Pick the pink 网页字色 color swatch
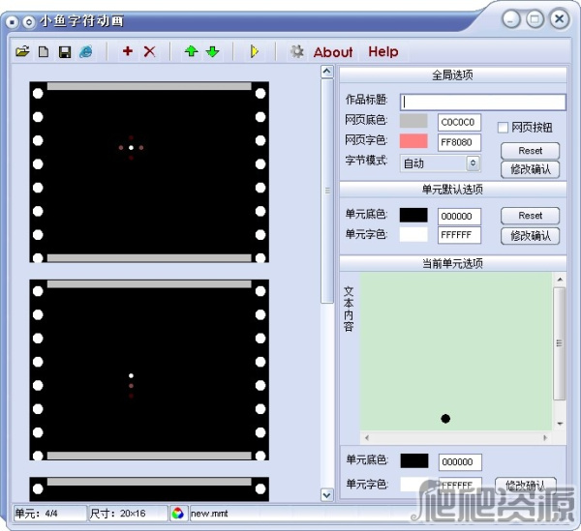This screenshot has height=531, width=581. pos(413,142)
